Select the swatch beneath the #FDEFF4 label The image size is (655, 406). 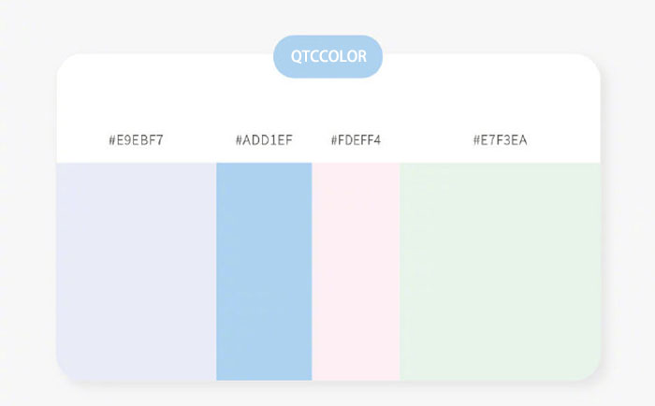[x=356, y=271]
